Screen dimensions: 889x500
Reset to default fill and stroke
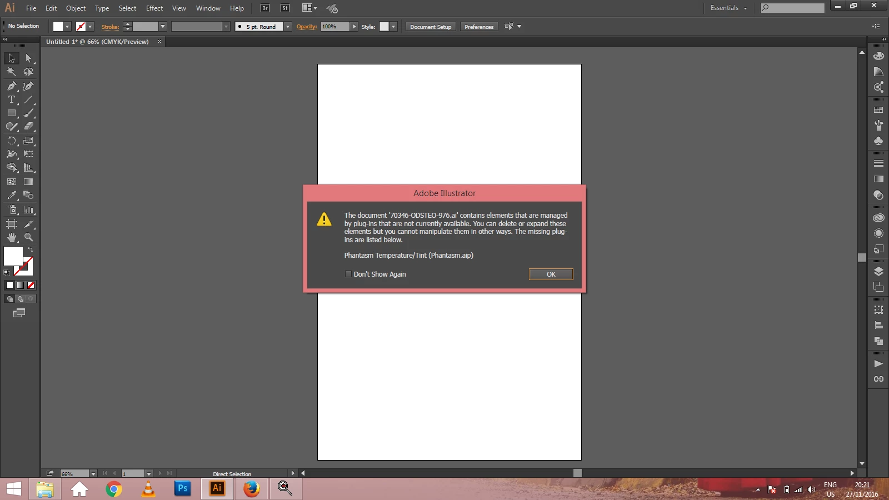click(7, 273)
